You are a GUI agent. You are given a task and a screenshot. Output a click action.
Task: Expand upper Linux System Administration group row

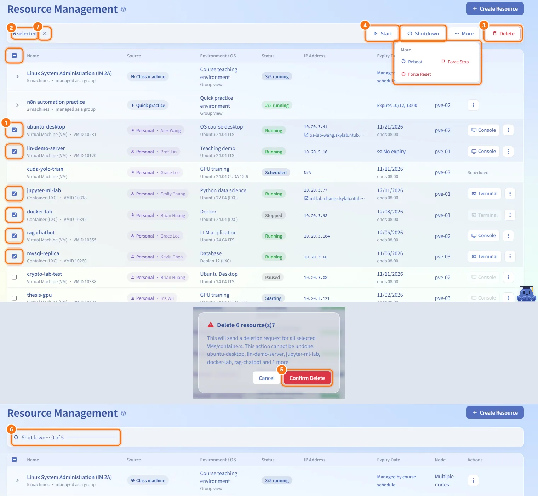(17, 76)
